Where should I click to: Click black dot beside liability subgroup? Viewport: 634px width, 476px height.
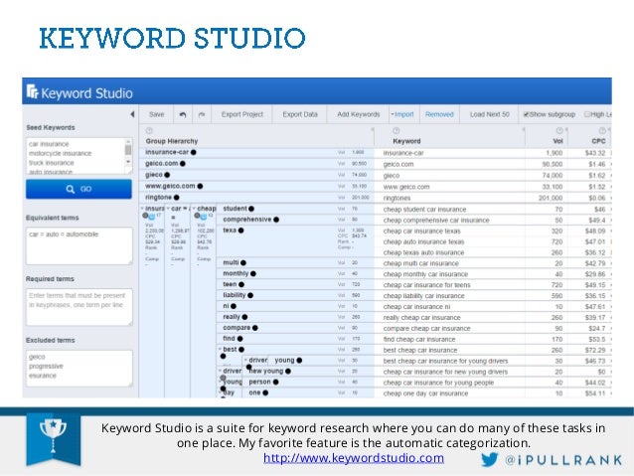click(250, 295)
